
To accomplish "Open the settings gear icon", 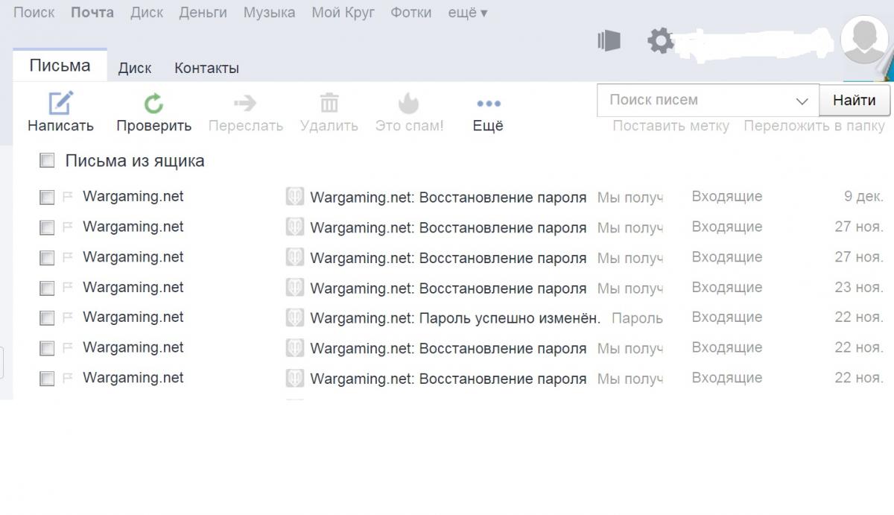I will (660, 40).
